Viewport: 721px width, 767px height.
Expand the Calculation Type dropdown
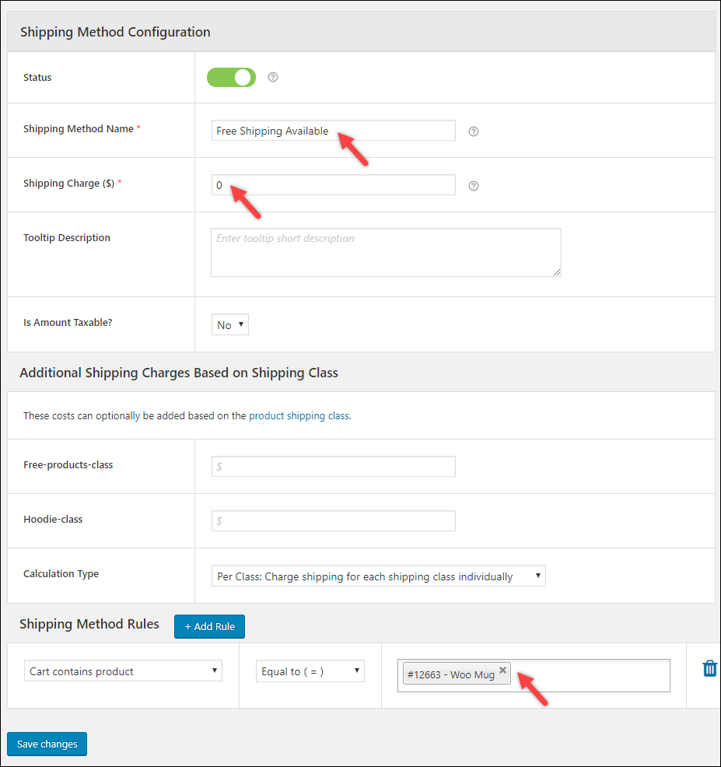[378, 576]
